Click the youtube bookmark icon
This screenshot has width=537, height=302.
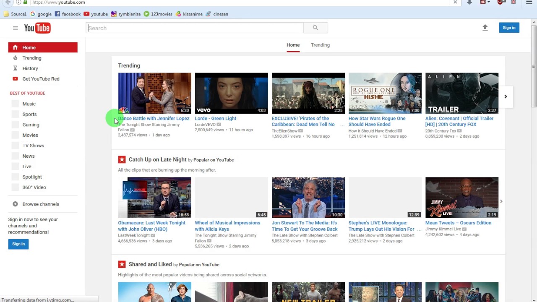[86, 14]
